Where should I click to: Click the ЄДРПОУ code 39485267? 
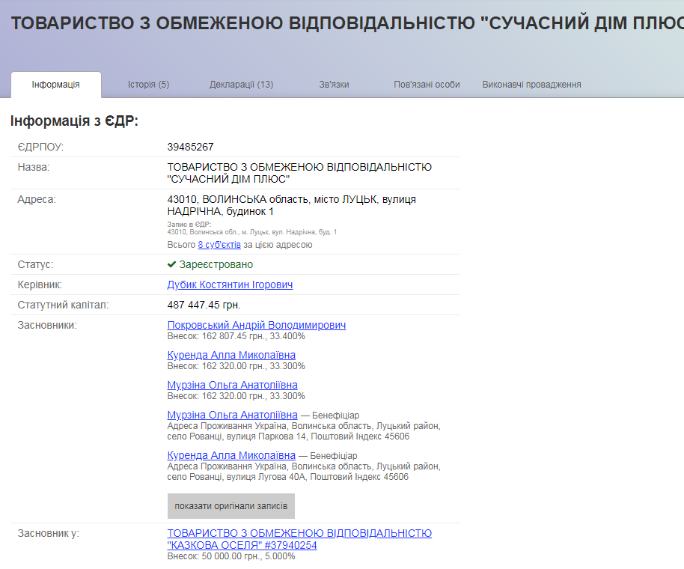coord(191,147)
